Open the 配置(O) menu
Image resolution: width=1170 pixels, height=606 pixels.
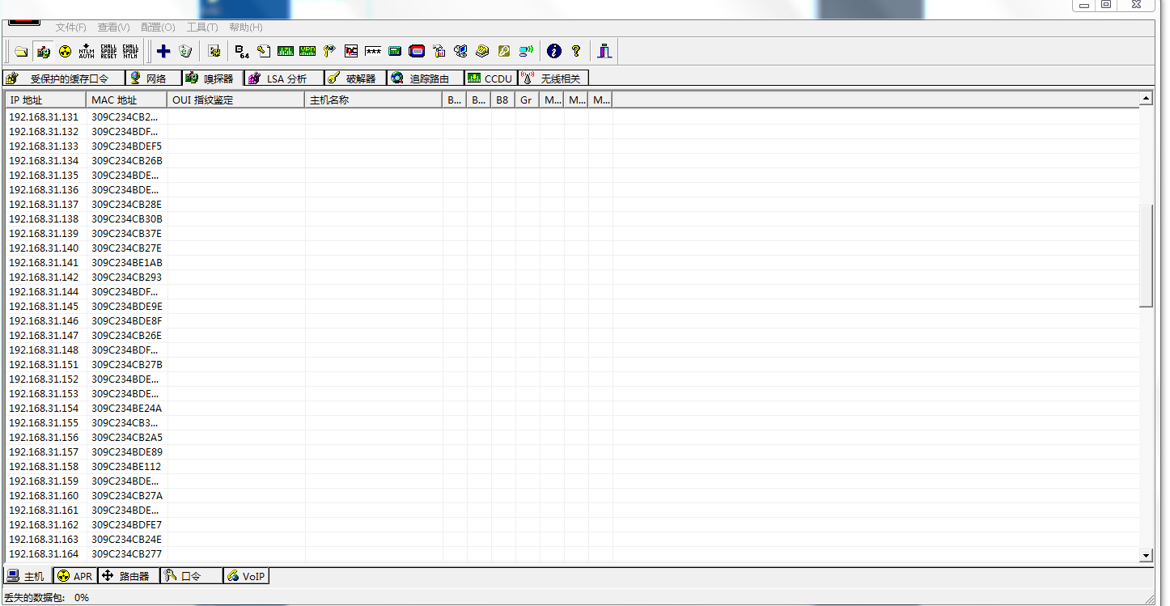click(x=158, y=28)
